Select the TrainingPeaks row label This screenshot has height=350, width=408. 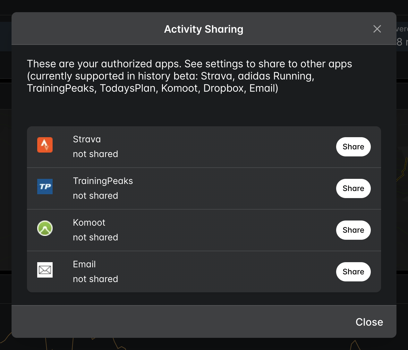point(103,181)
